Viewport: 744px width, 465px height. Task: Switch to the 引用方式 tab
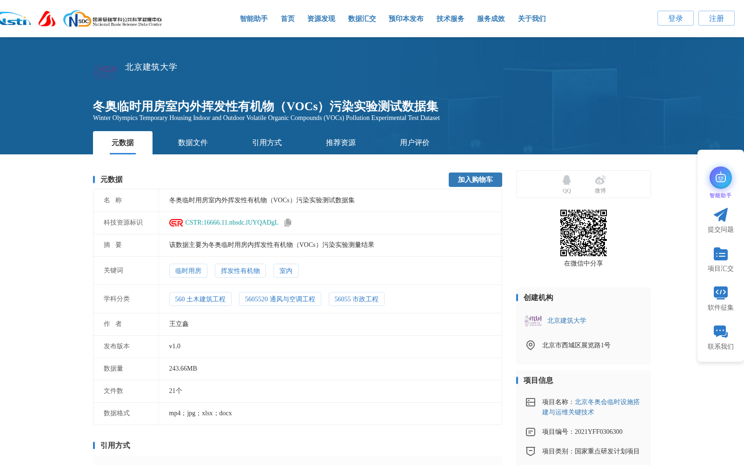pos(267,143)
